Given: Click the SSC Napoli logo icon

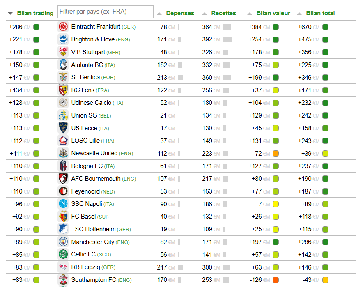Looking at the screenshot, I should pos(63,204).
